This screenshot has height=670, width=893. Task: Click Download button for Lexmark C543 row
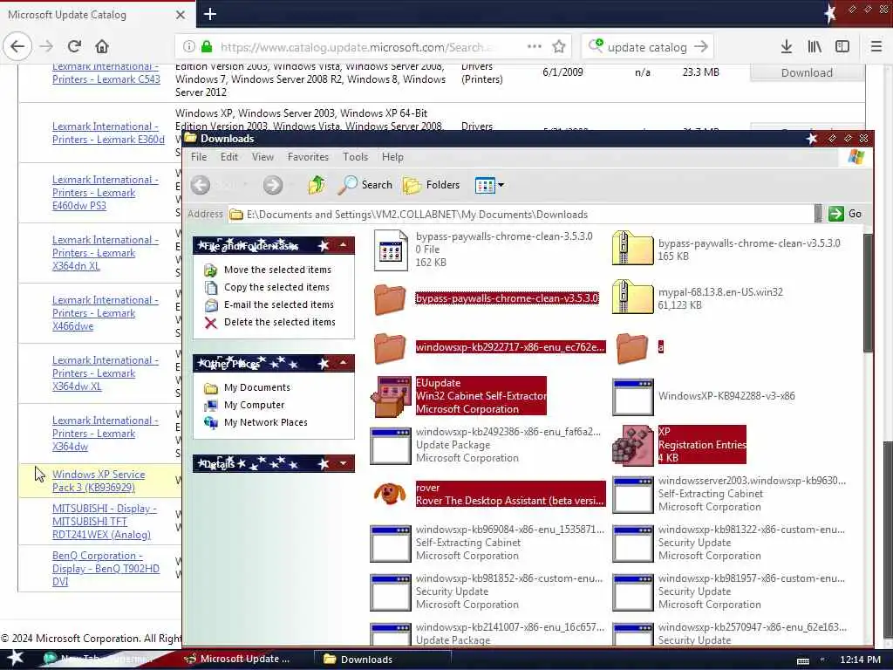point(807,72)
